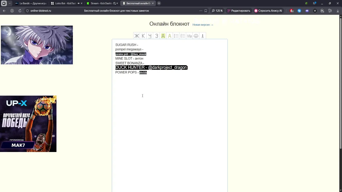Open the Новая версия link

[203, 25]
